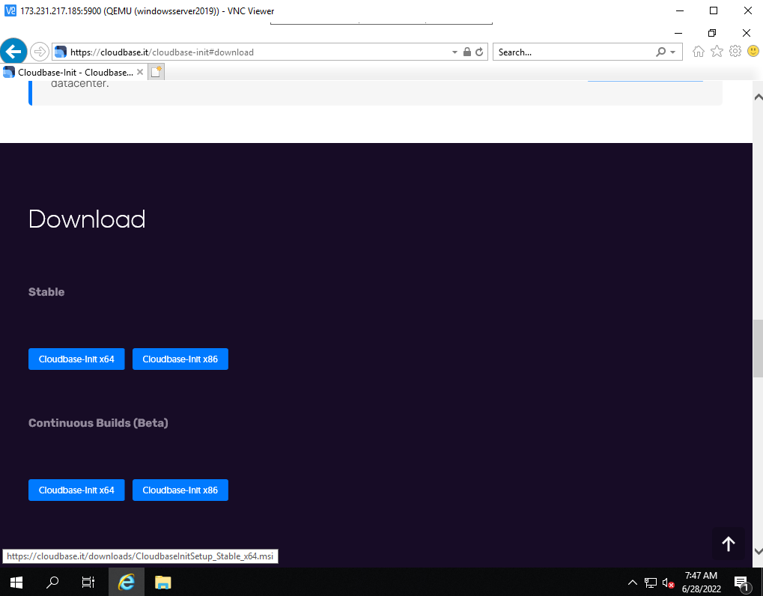The width and height of the screenshot is (763, 596).
Task: Click the vertical scrollbar thumb
Action: (758, 348)
